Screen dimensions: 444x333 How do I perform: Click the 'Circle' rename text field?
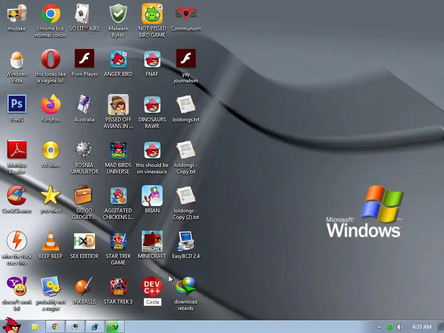pyautogui.click(x=153, y=302)
